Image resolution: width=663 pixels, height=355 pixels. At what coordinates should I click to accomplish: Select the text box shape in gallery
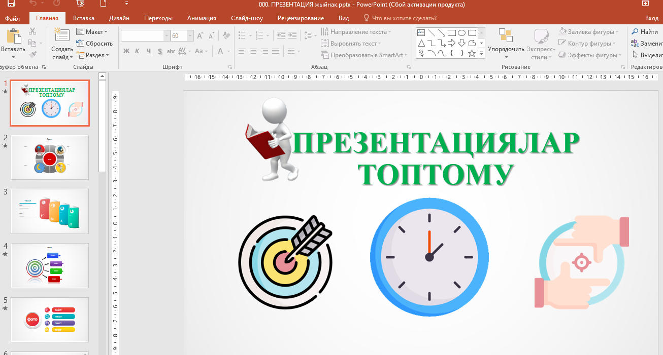421,32
